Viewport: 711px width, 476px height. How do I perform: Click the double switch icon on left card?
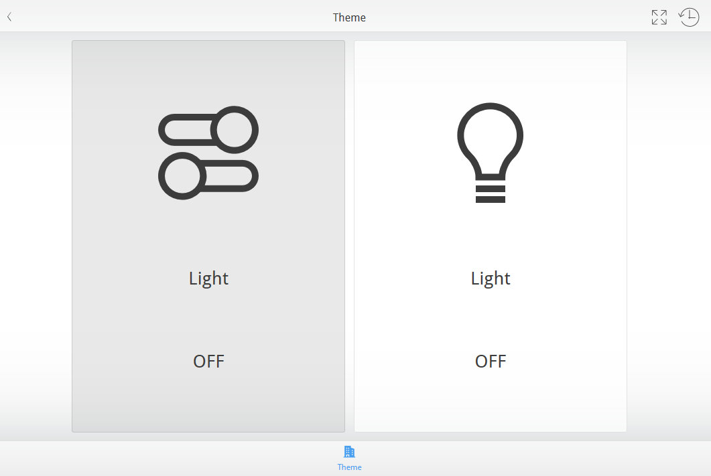(208, 153)
